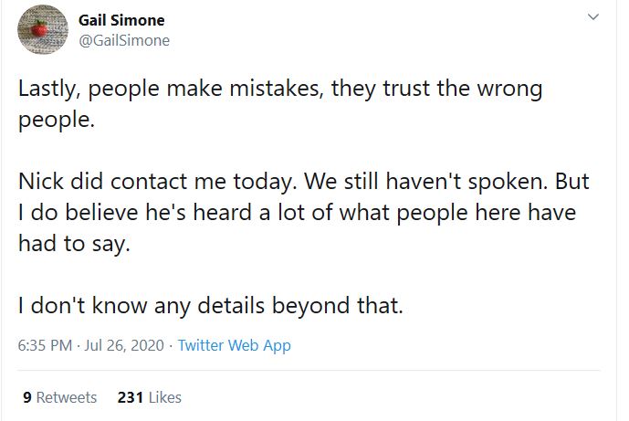Click the word "people." ending the first paragraph
The image size is (629, 421).
56,121
